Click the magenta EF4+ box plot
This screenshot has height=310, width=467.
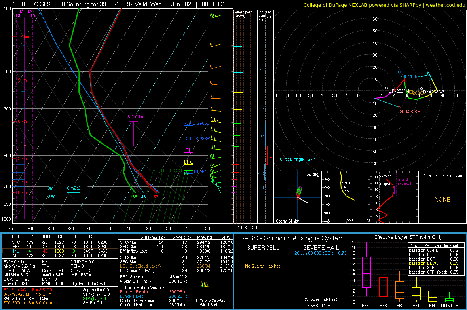pos(366,270)
